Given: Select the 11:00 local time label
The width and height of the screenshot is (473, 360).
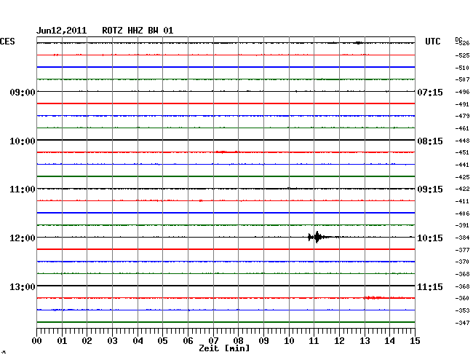Looking at the screenshot, I should 23,189.
